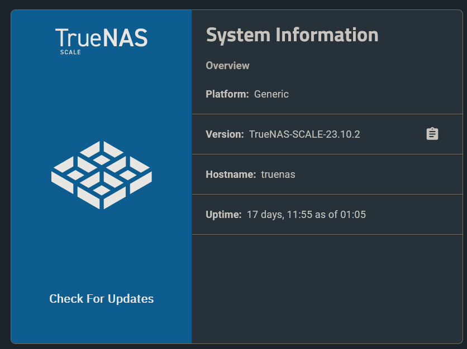467x349 pixels.
Task: Click the 'Version:' label
Action: click(x=225, y=134)
